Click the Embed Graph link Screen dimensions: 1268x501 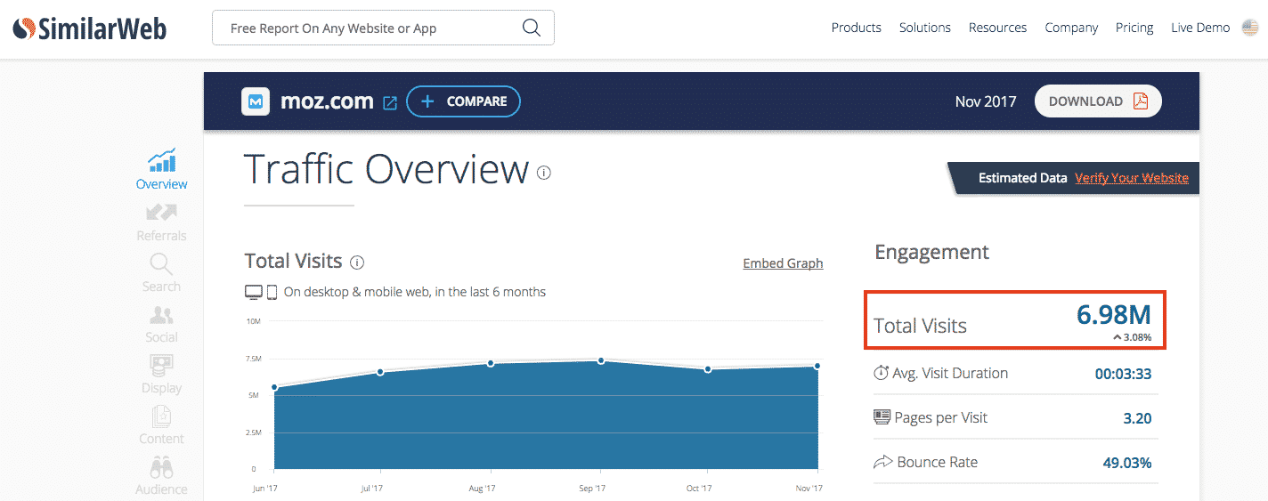783,263
